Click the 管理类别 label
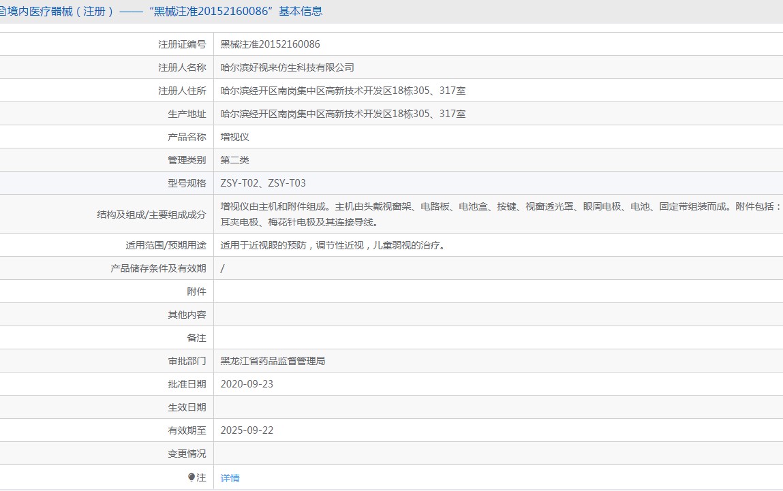This screenshot has width=783, height=491. [187, 160]
